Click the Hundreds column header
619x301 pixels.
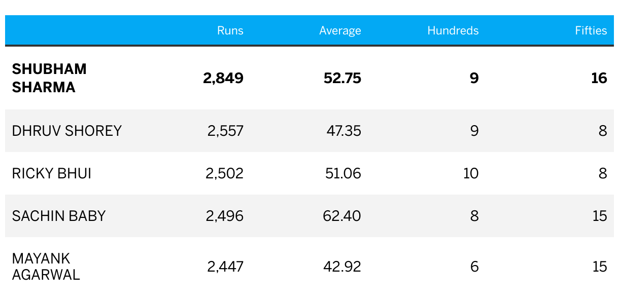[x=453, y=30]
